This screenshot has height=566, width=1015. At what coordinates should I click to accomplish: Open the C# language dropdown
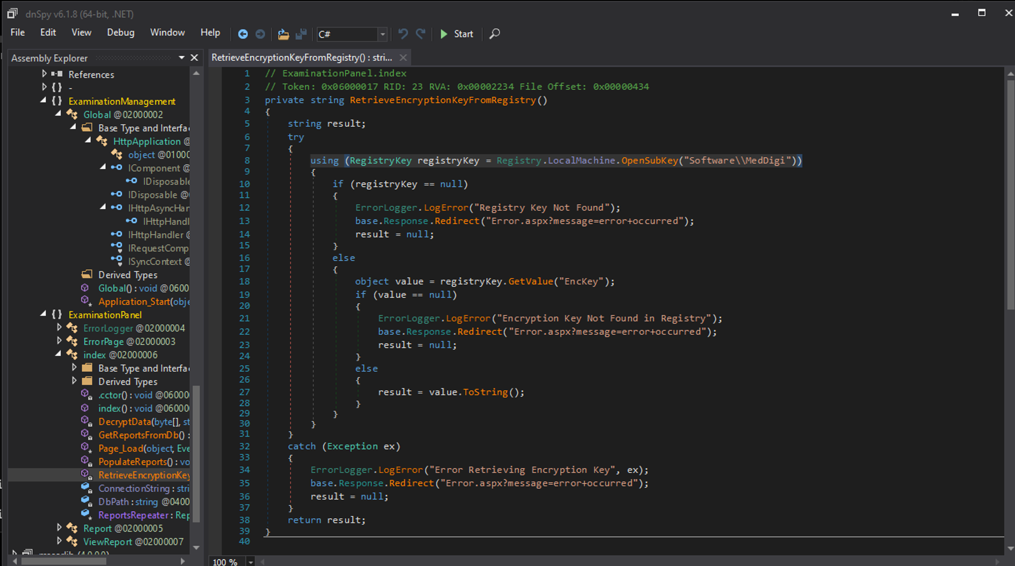click(383, 34)
